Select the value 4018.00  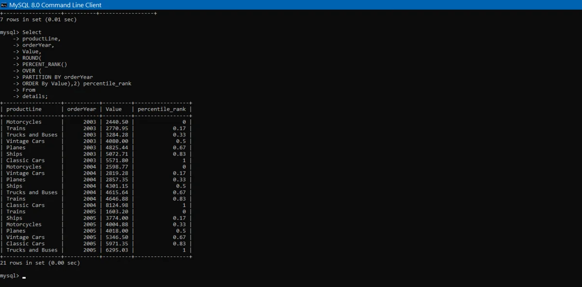pos(117,231)
